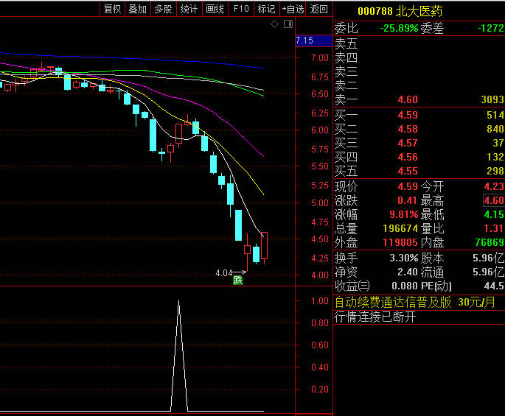Click the 卖五 row label

tap(346, 43)
